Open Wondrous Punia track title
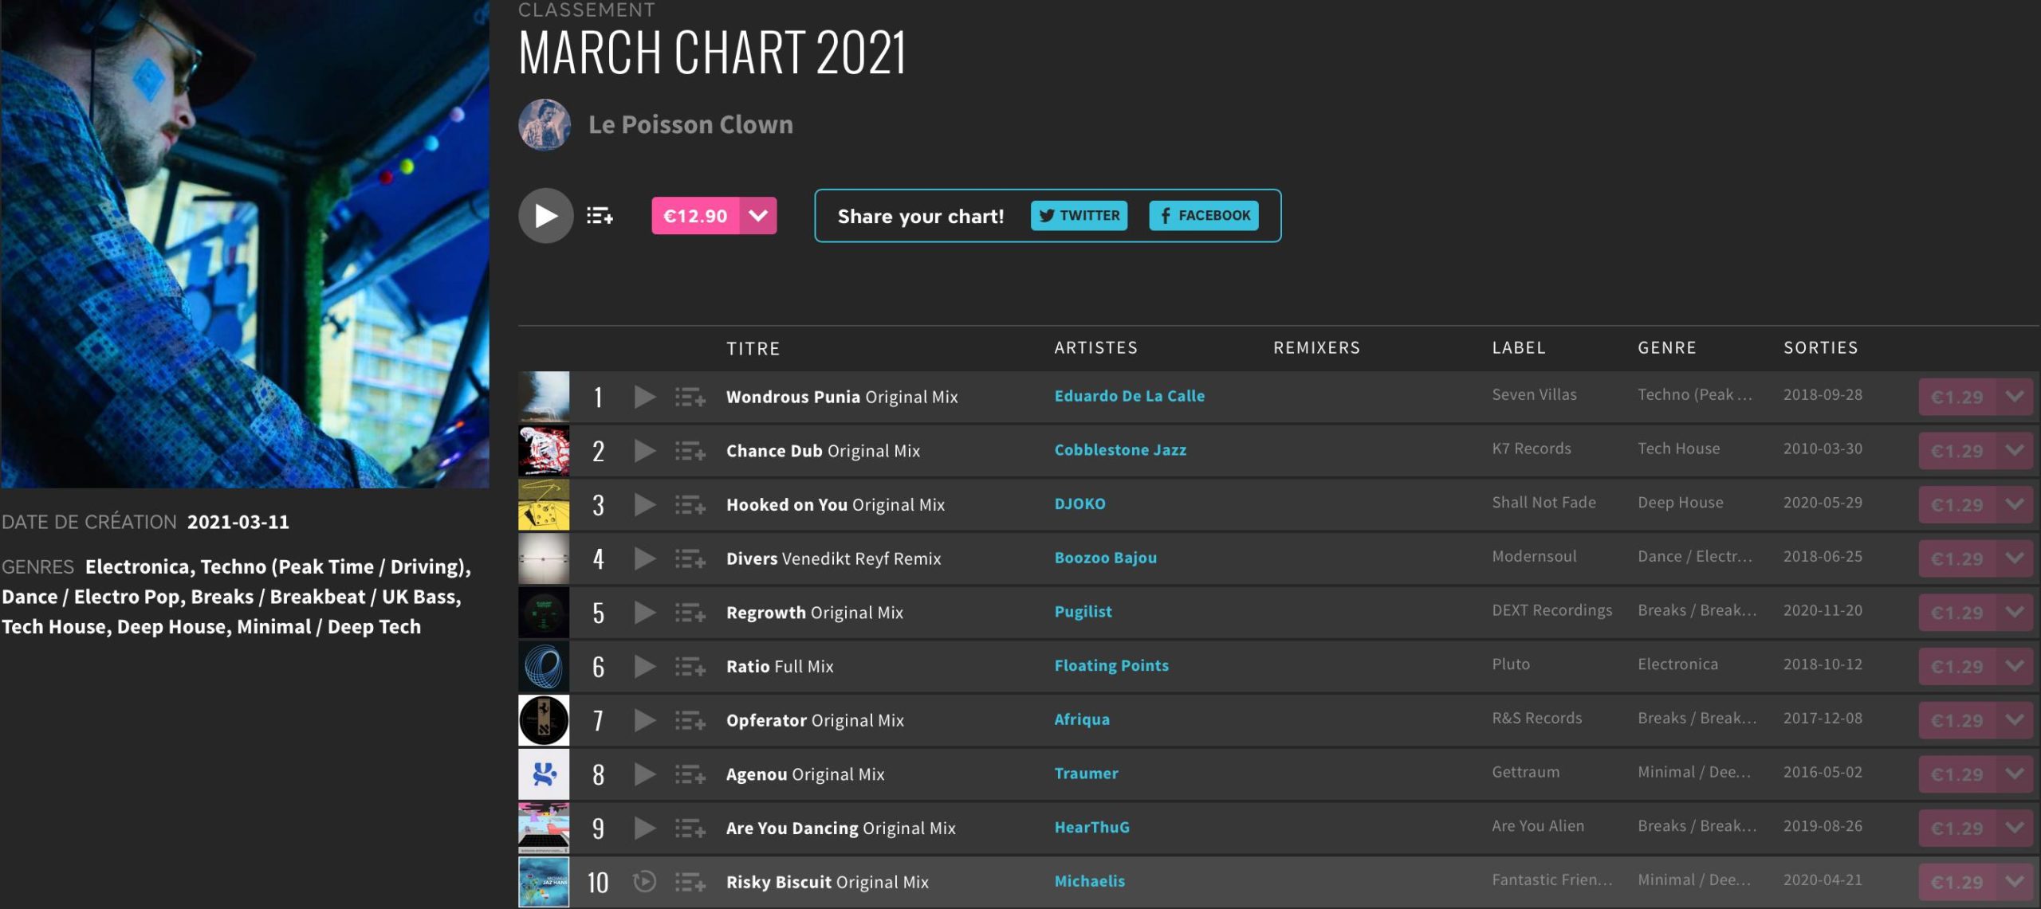The height and width of the screenshot is (909, 2041). click(792, 397)
